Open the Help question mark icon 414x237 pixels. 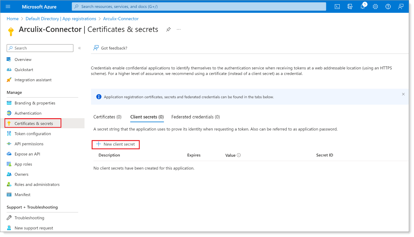(388, 7)
